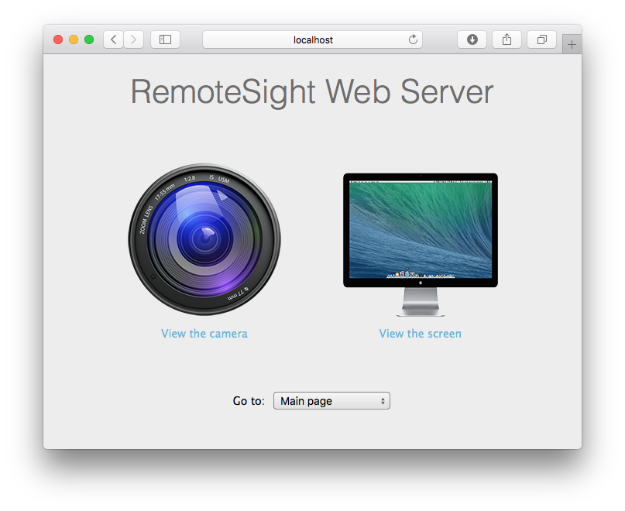Open the tab overview icon
This screenshot has width=625, height=511.
(541, 39)
